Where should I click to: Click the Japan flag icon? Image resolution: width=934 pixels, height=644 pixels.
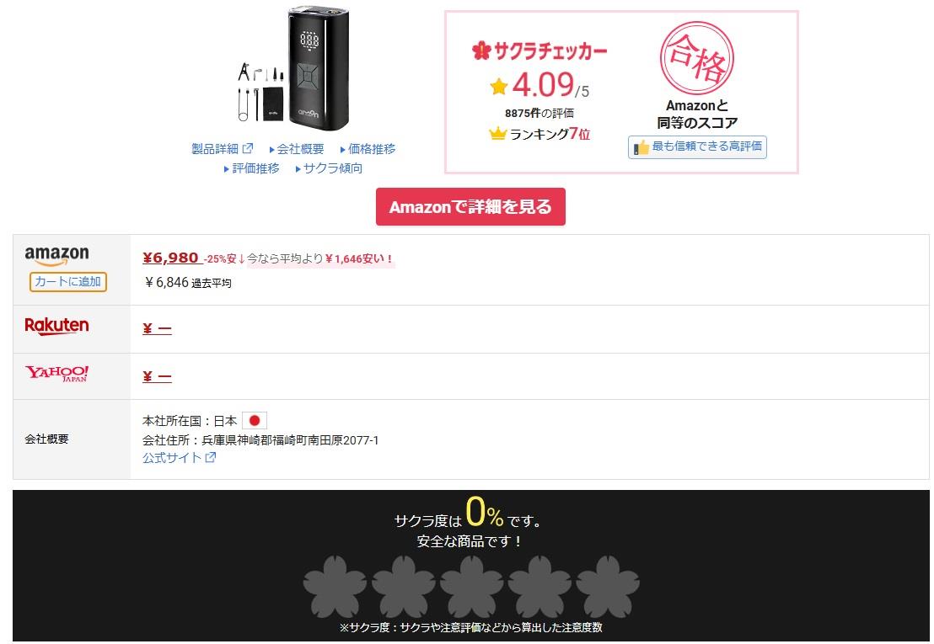[255, 420]
